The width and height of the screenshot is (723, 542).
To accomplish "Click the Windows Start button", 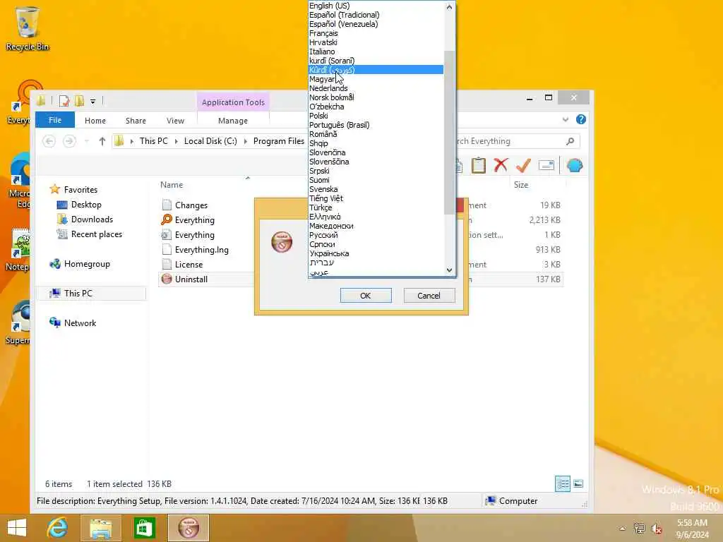I will tap(17, 528).
